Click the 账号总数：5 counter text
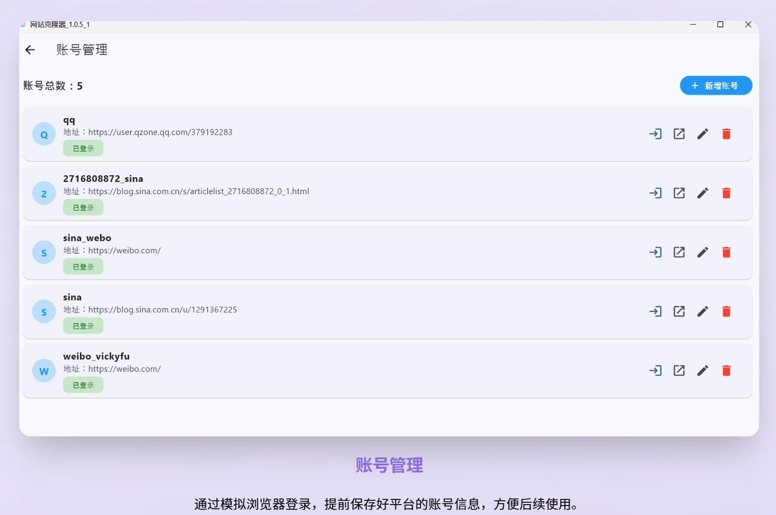 (53, 86)
